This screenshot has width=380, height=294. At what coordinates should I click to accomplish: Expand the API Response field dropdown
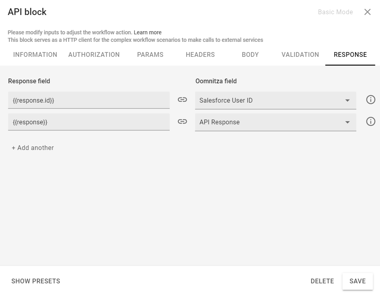tap(275, 122)
